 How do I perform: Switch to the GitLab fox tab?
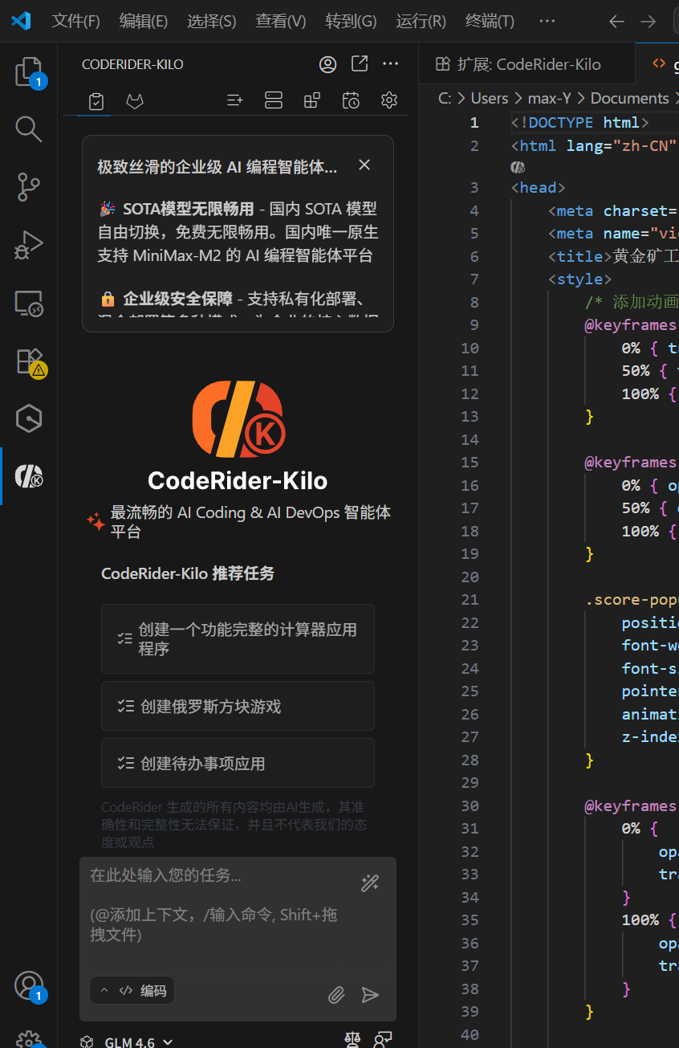click(135, 101)
